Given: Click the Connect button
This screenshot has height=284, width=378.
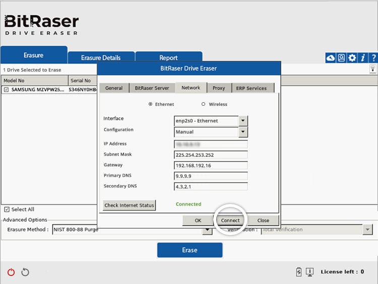Looking at the screenshot, I should 230,221.
